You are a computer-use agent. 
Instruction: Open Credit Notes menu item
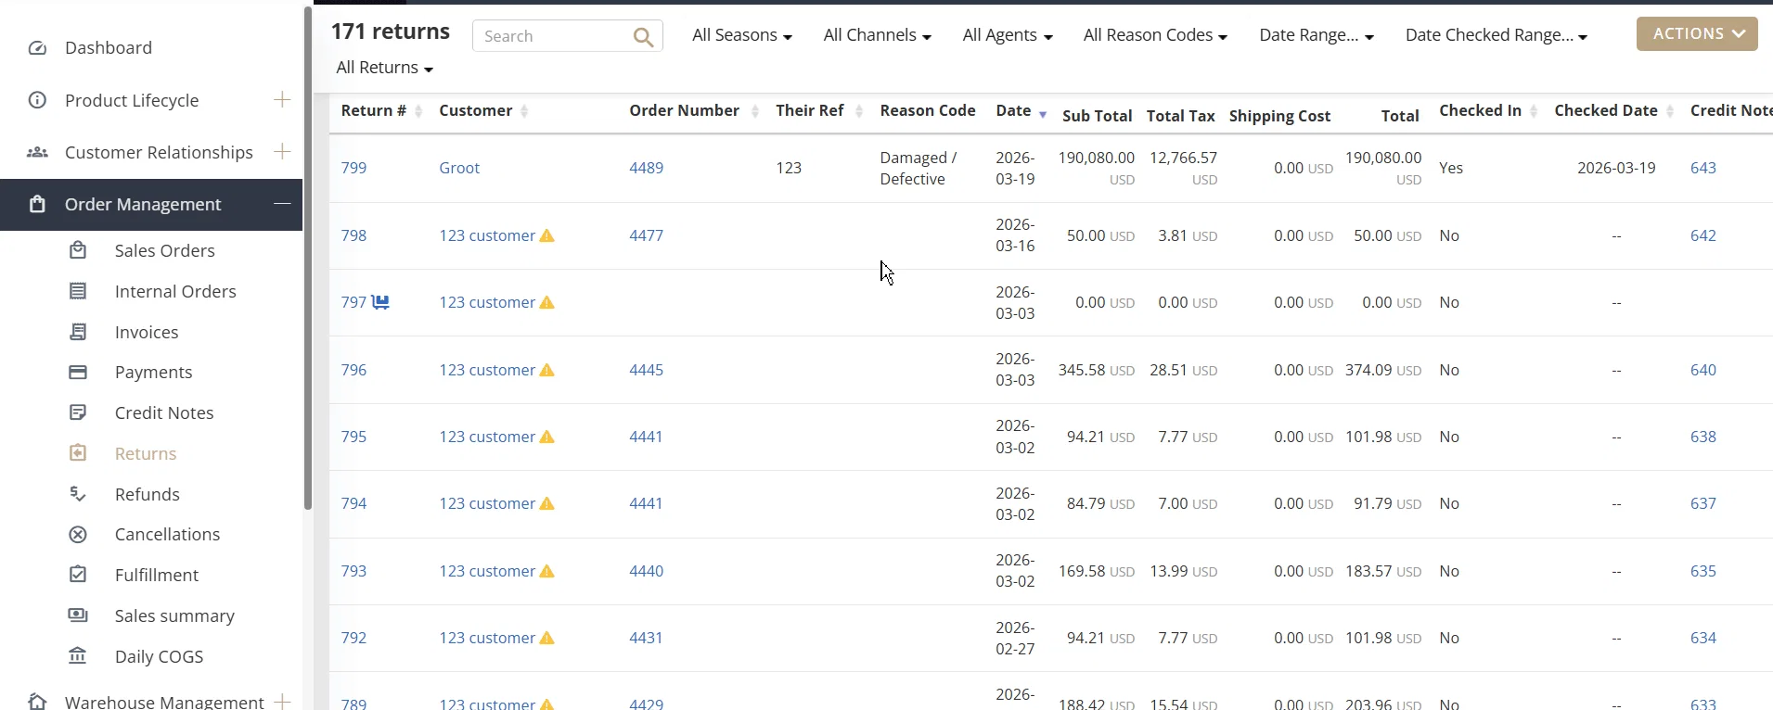click(x=164, y=412)
